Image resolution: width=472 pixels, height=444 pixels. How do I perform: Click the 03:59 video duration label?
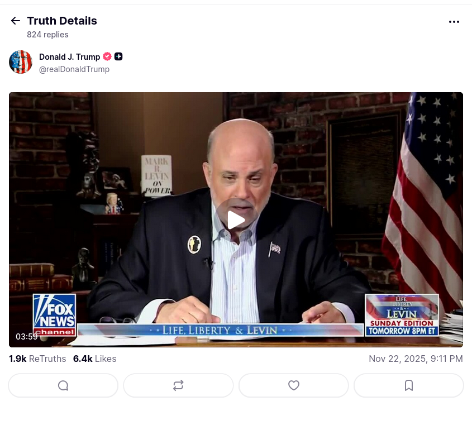[x=26, y=337]
